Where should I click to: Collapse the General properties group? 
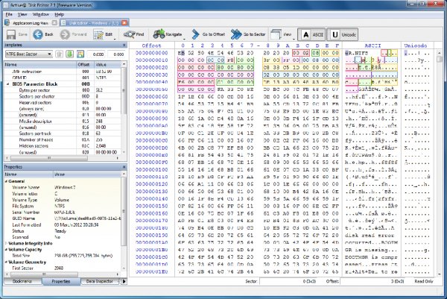pos(6,181)
